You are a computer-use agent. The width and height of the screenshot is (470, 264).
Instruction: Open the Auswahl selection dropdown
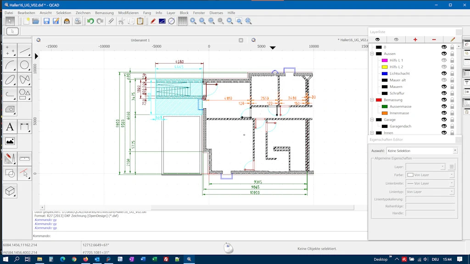click(422, 151)
